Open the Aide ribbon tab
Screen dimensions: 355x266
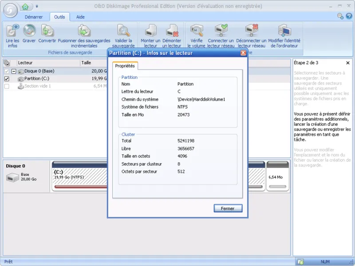click(x=80, y=17)
